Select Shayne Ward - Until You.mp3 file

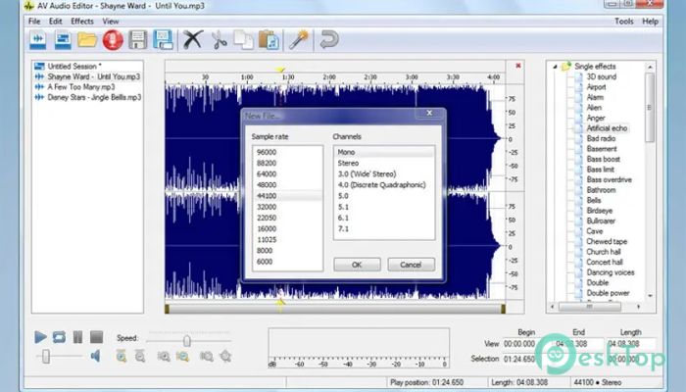coord(94,76)
